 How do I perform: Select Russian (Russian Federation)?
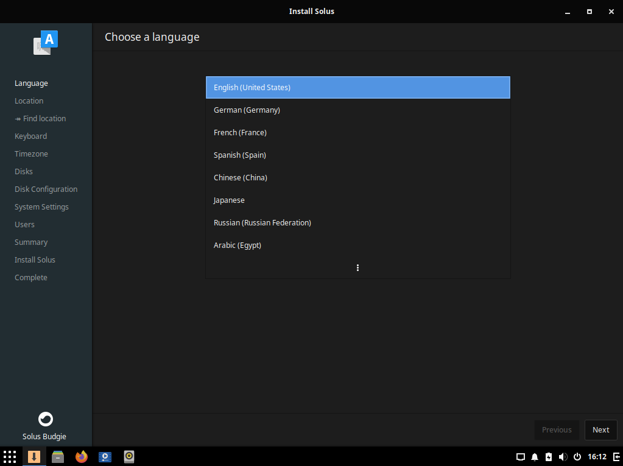(x=357, y=222)
